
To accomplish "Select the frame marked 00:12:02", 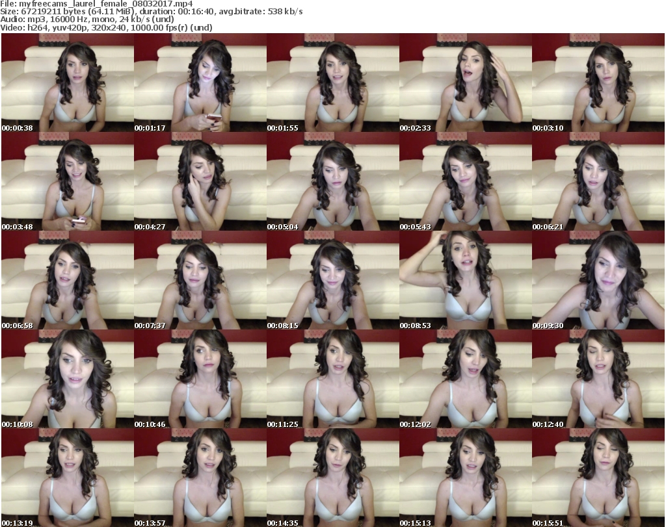I will [x=466, y=379].
